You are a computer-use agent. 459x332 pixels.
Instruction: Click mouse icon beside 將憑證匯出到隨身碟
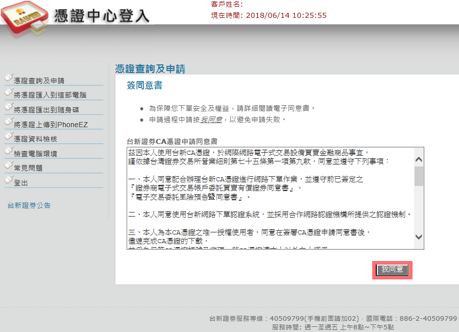(x=9, y=107)
